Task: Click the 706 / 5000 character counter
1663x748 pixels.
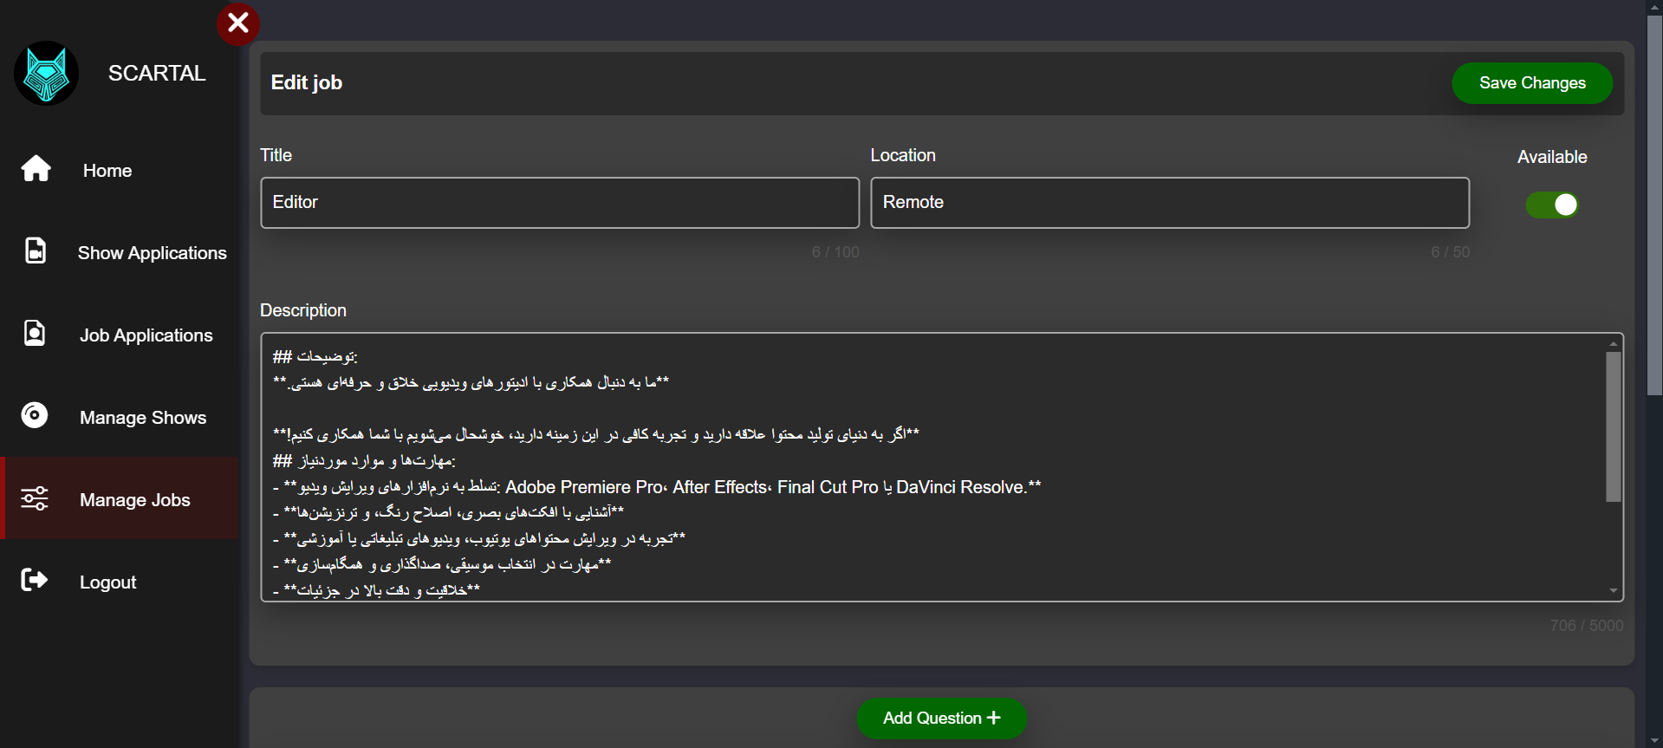Action: pyautogui.click(x=1587, y=625)
